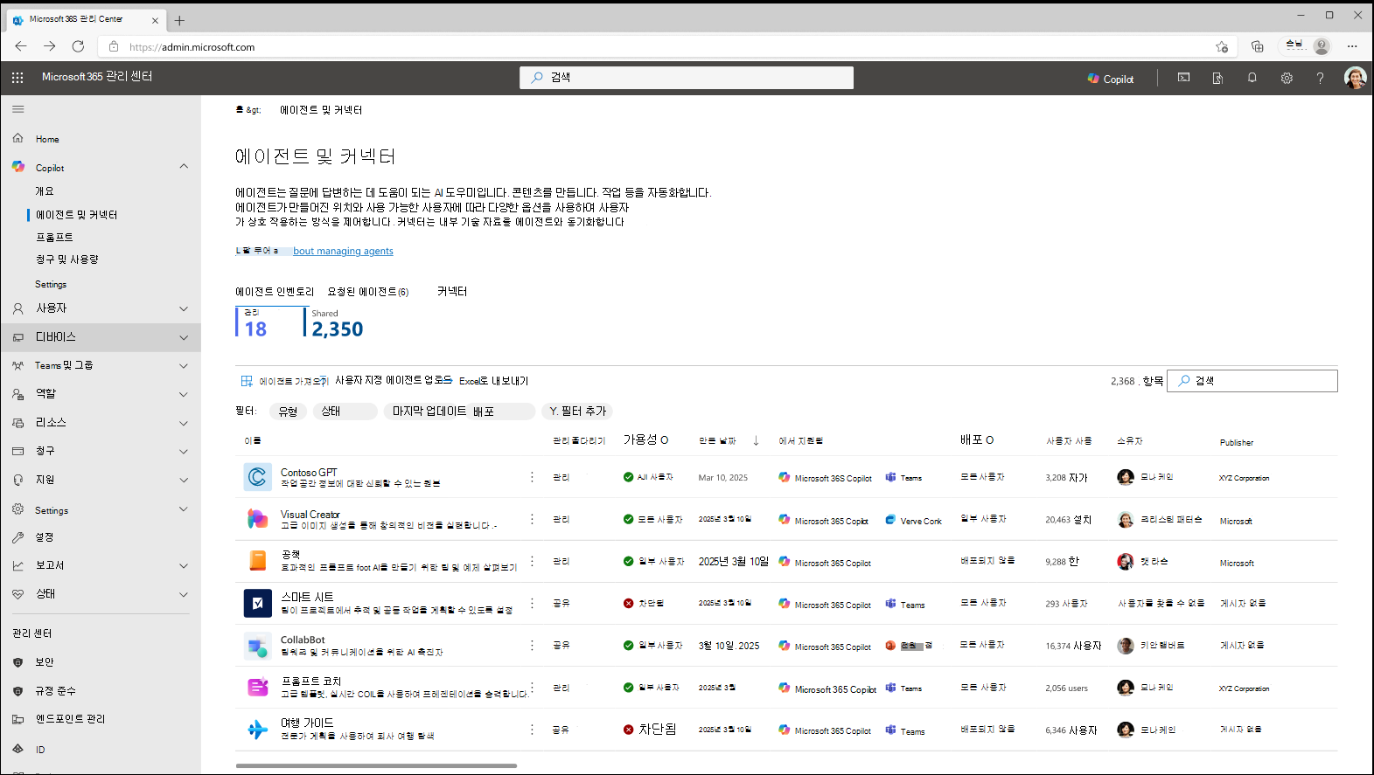Viewport: 1374px width, 775px height.
Task: Switch to the 요청된 에이전트 tab
Action: 367,292
